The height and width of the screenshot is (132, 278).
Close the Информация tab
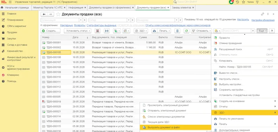(85, 8)
